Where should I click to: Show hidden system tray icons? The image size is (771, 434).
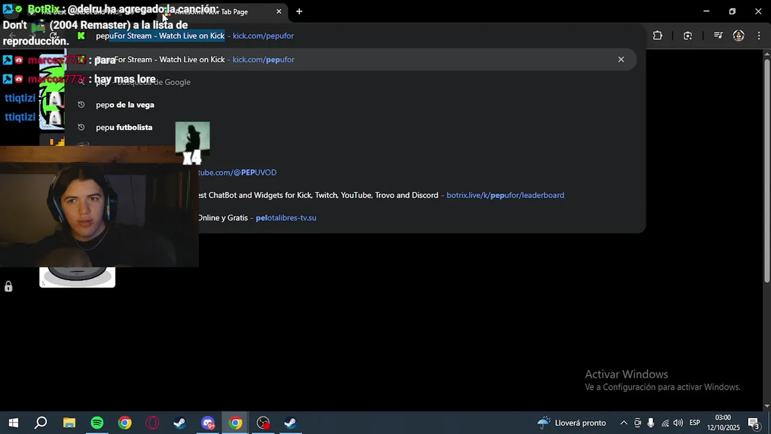tap(623, 423)
